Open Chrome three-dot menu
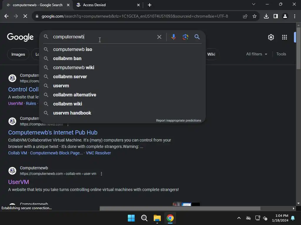The image size is (301, 225). (295, 16)
